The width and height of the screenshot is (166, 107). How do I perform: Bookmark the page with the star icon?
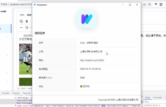[x=150, y=4]
